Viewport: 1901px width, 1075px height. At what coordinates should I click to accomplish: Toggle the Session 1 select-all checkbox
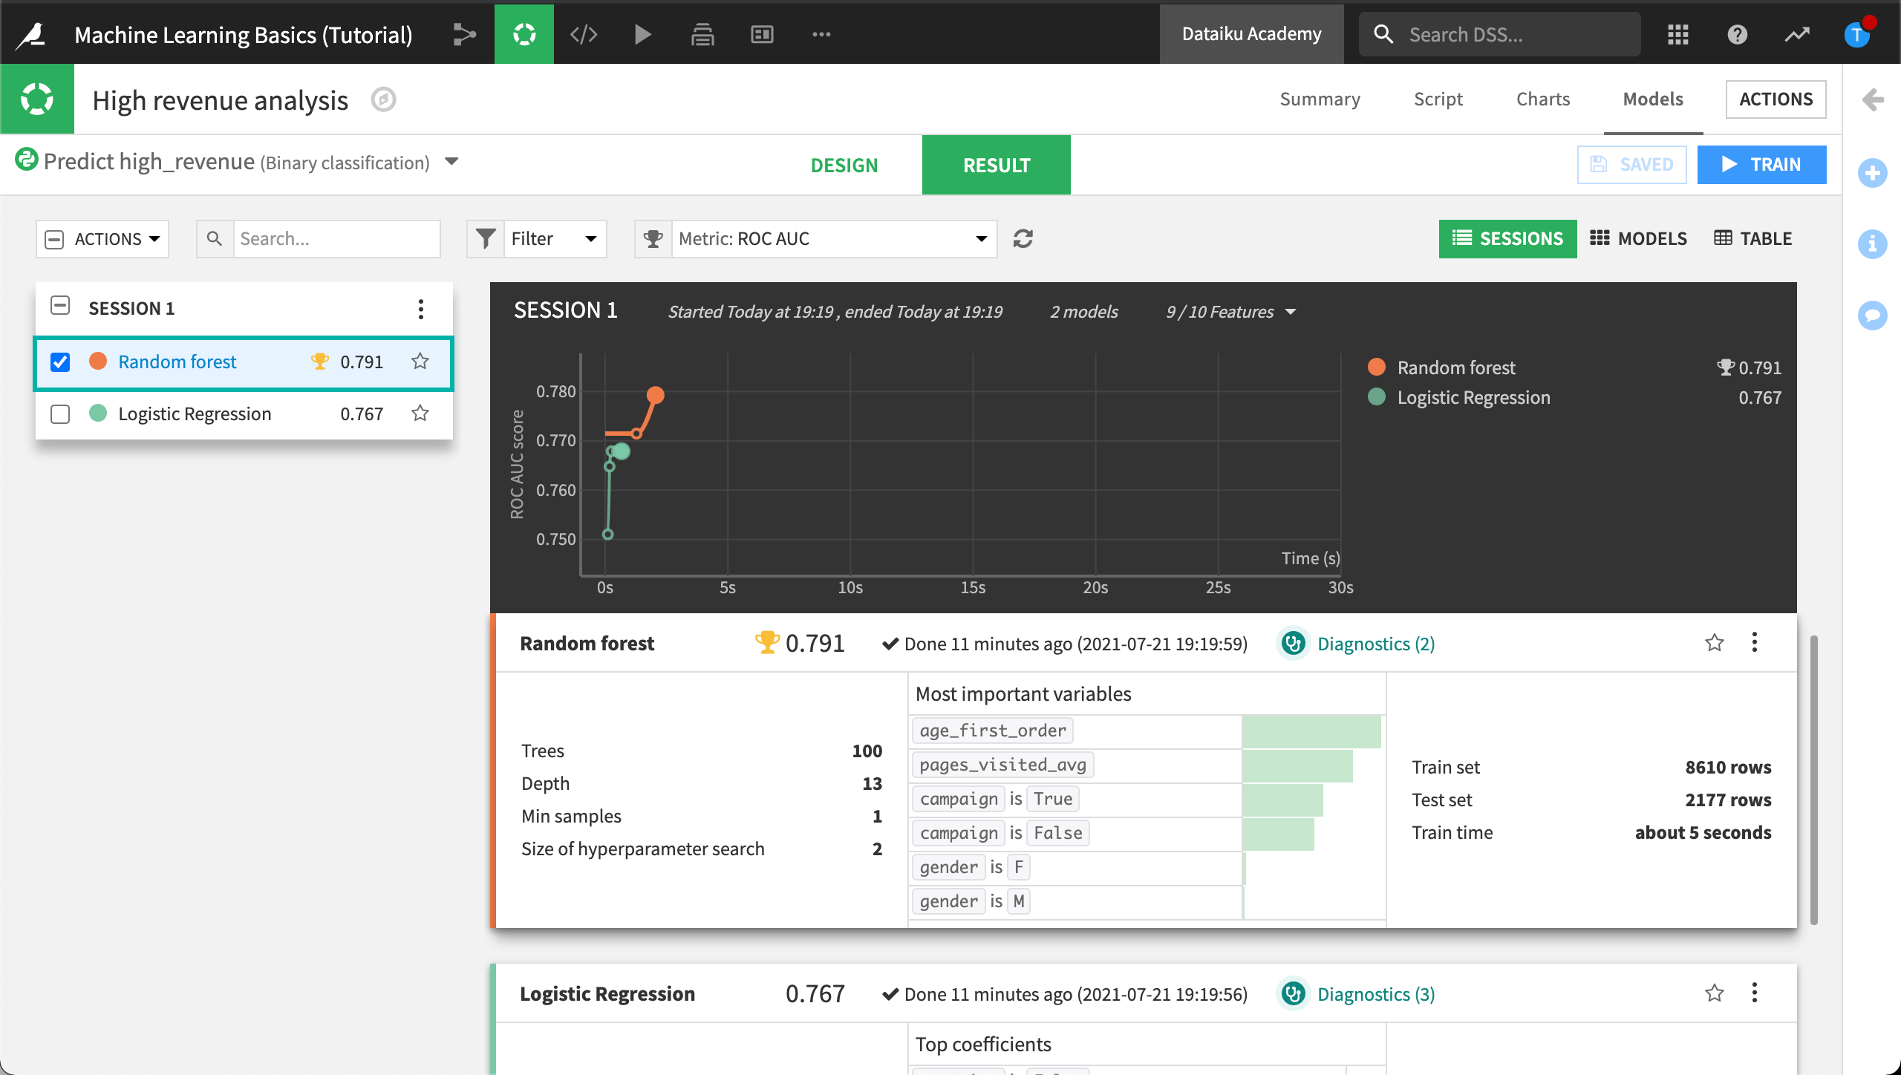(60, 306)
